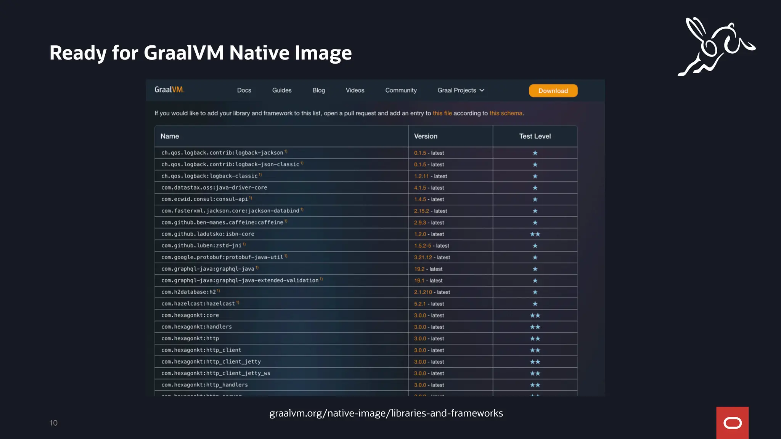Select com.github.luben:zstd-jni entry

pos(201,246)
